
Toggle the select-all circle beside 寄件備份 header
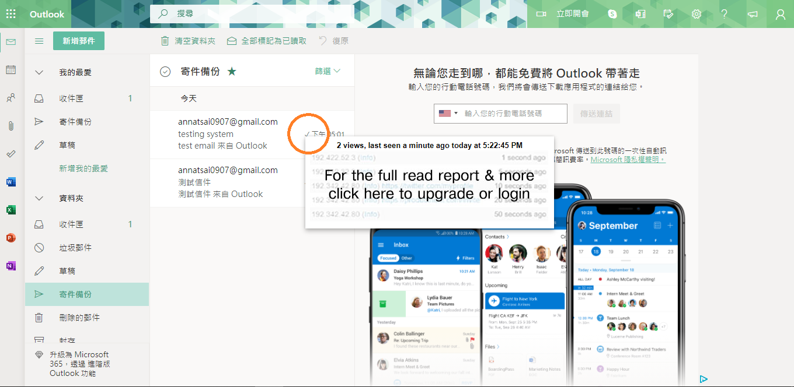click(x=165, y=72)
